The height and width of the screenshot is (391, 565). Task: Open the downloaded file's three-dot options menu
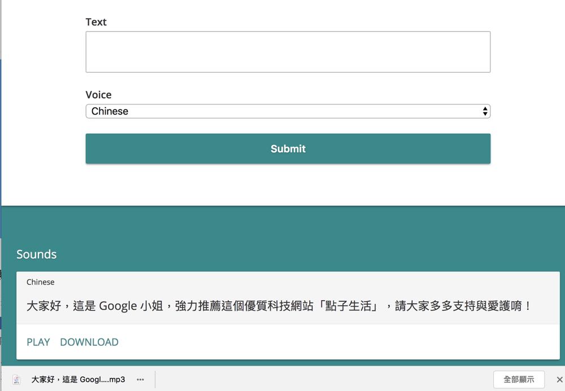[x=140, y=380]
